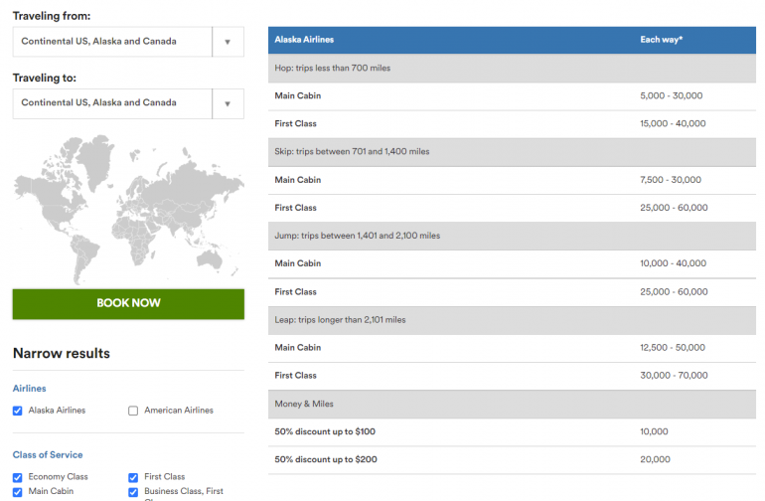Viewport: 765px width, 501px height.
Task: Uncheck the First Class service checkbox
Action: pyautogui.click(x=133, y=477)
